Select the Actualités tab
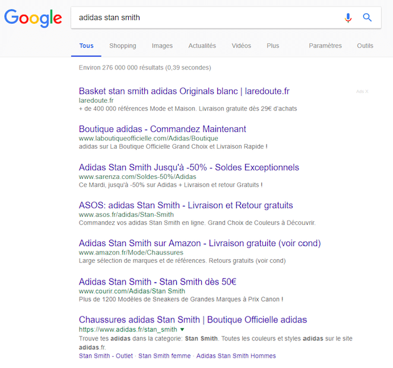The height and width of the screenshot is (368, 393). point(202,46)
